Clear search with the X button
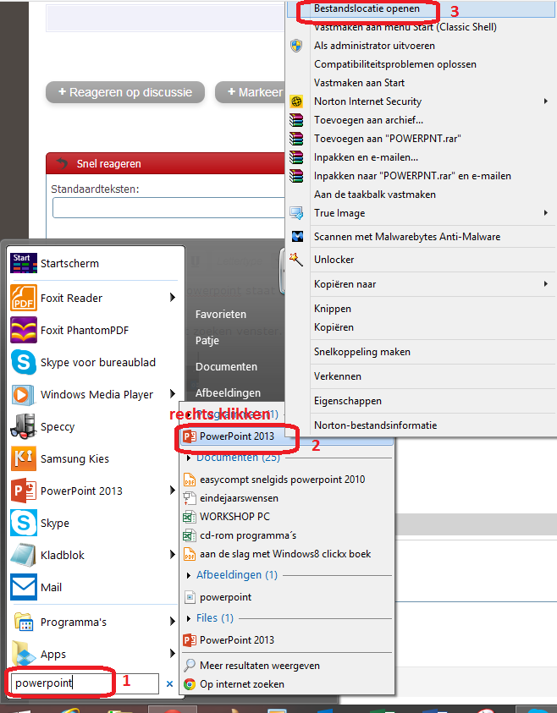The image size is (557, 713). coord(170,684)
